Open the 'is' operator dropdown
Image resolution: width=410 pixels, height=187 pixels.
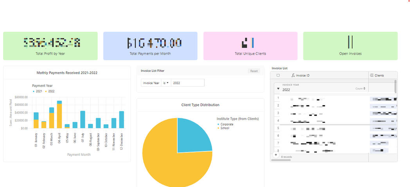(x=165, y=83)
